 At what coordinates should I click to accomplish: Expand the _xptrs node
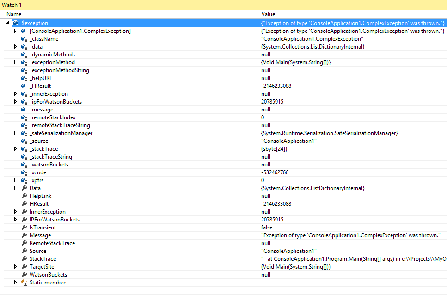(x=15, y=180)
